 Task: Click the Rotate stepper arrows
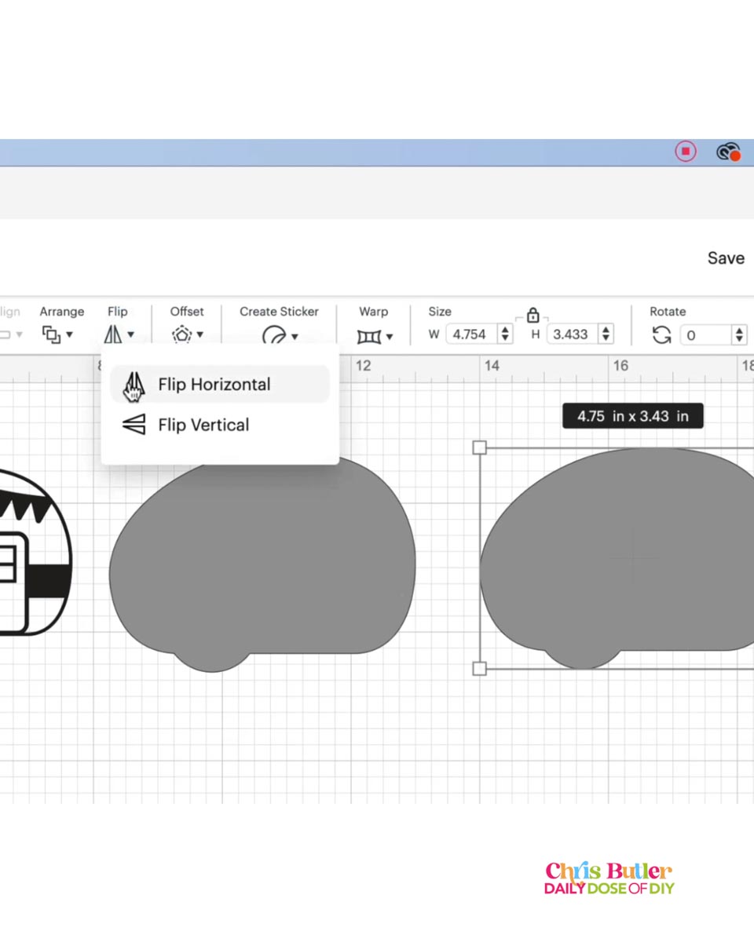point(739,335)
